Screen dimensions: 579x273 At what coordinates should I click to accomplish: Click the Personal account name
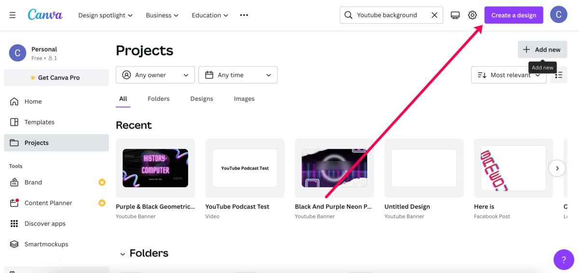click(x=44, y=49)
